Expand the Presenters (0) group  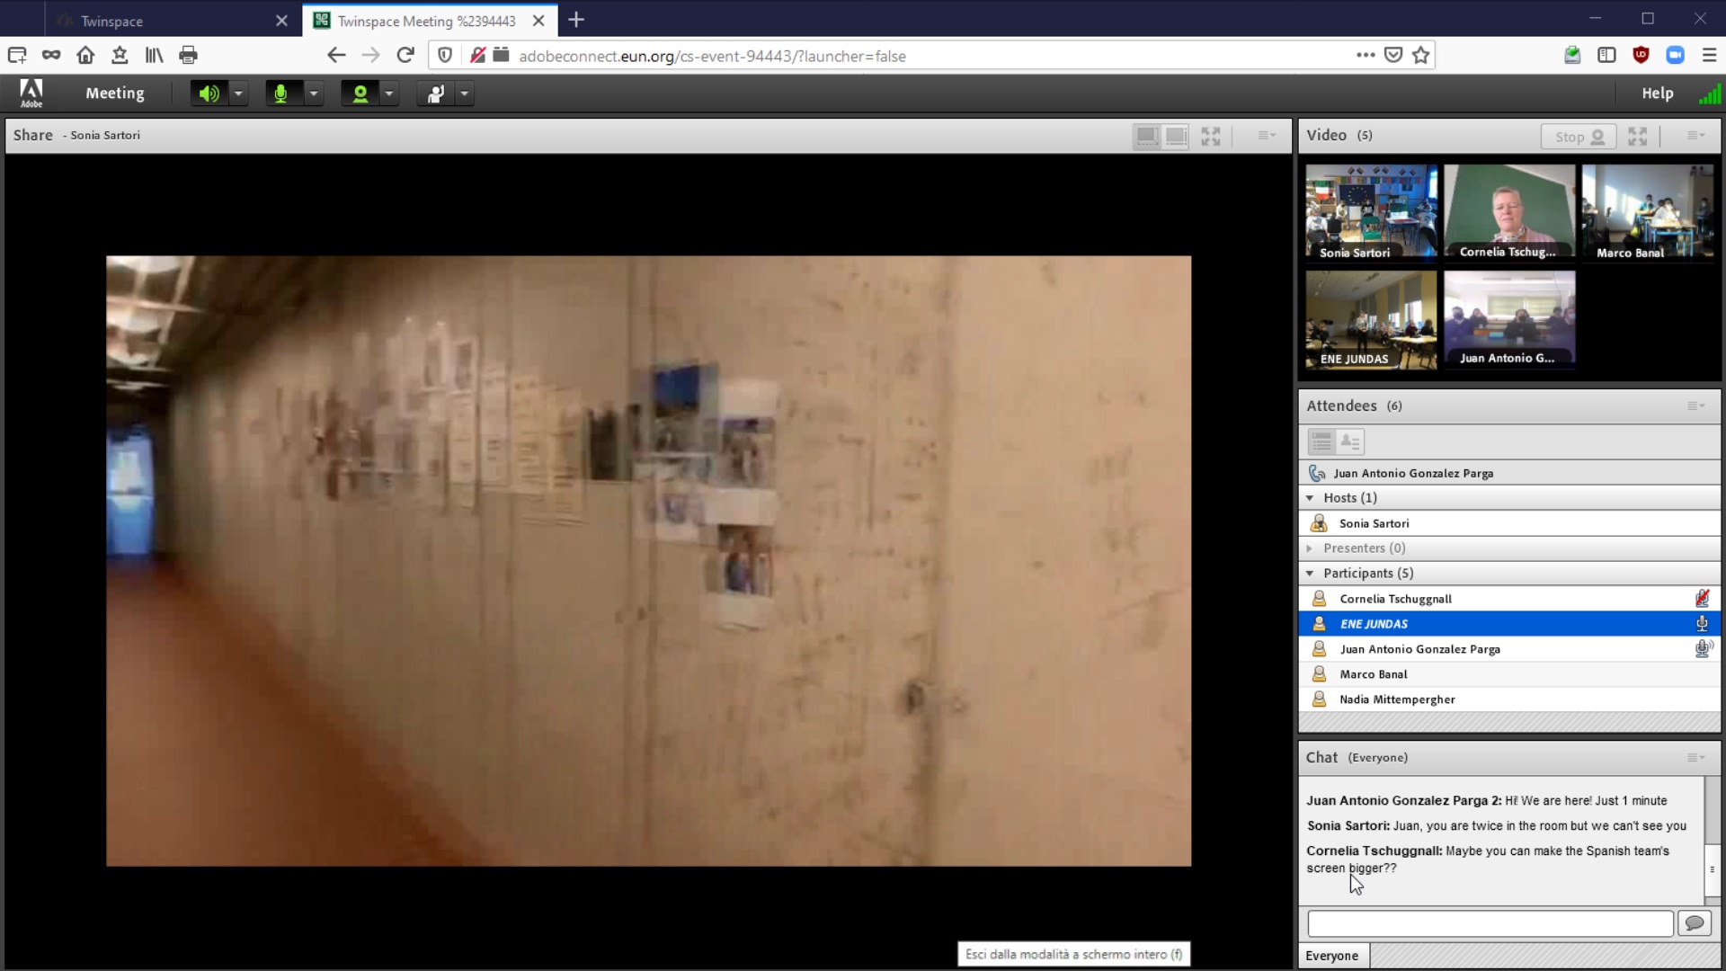coord(1310,548)
